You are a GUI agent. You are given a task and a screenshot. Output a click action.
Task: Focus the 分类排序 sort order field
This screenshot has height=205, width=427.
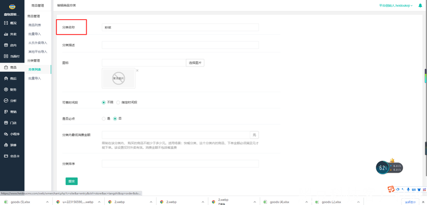[x=180, y=164]
